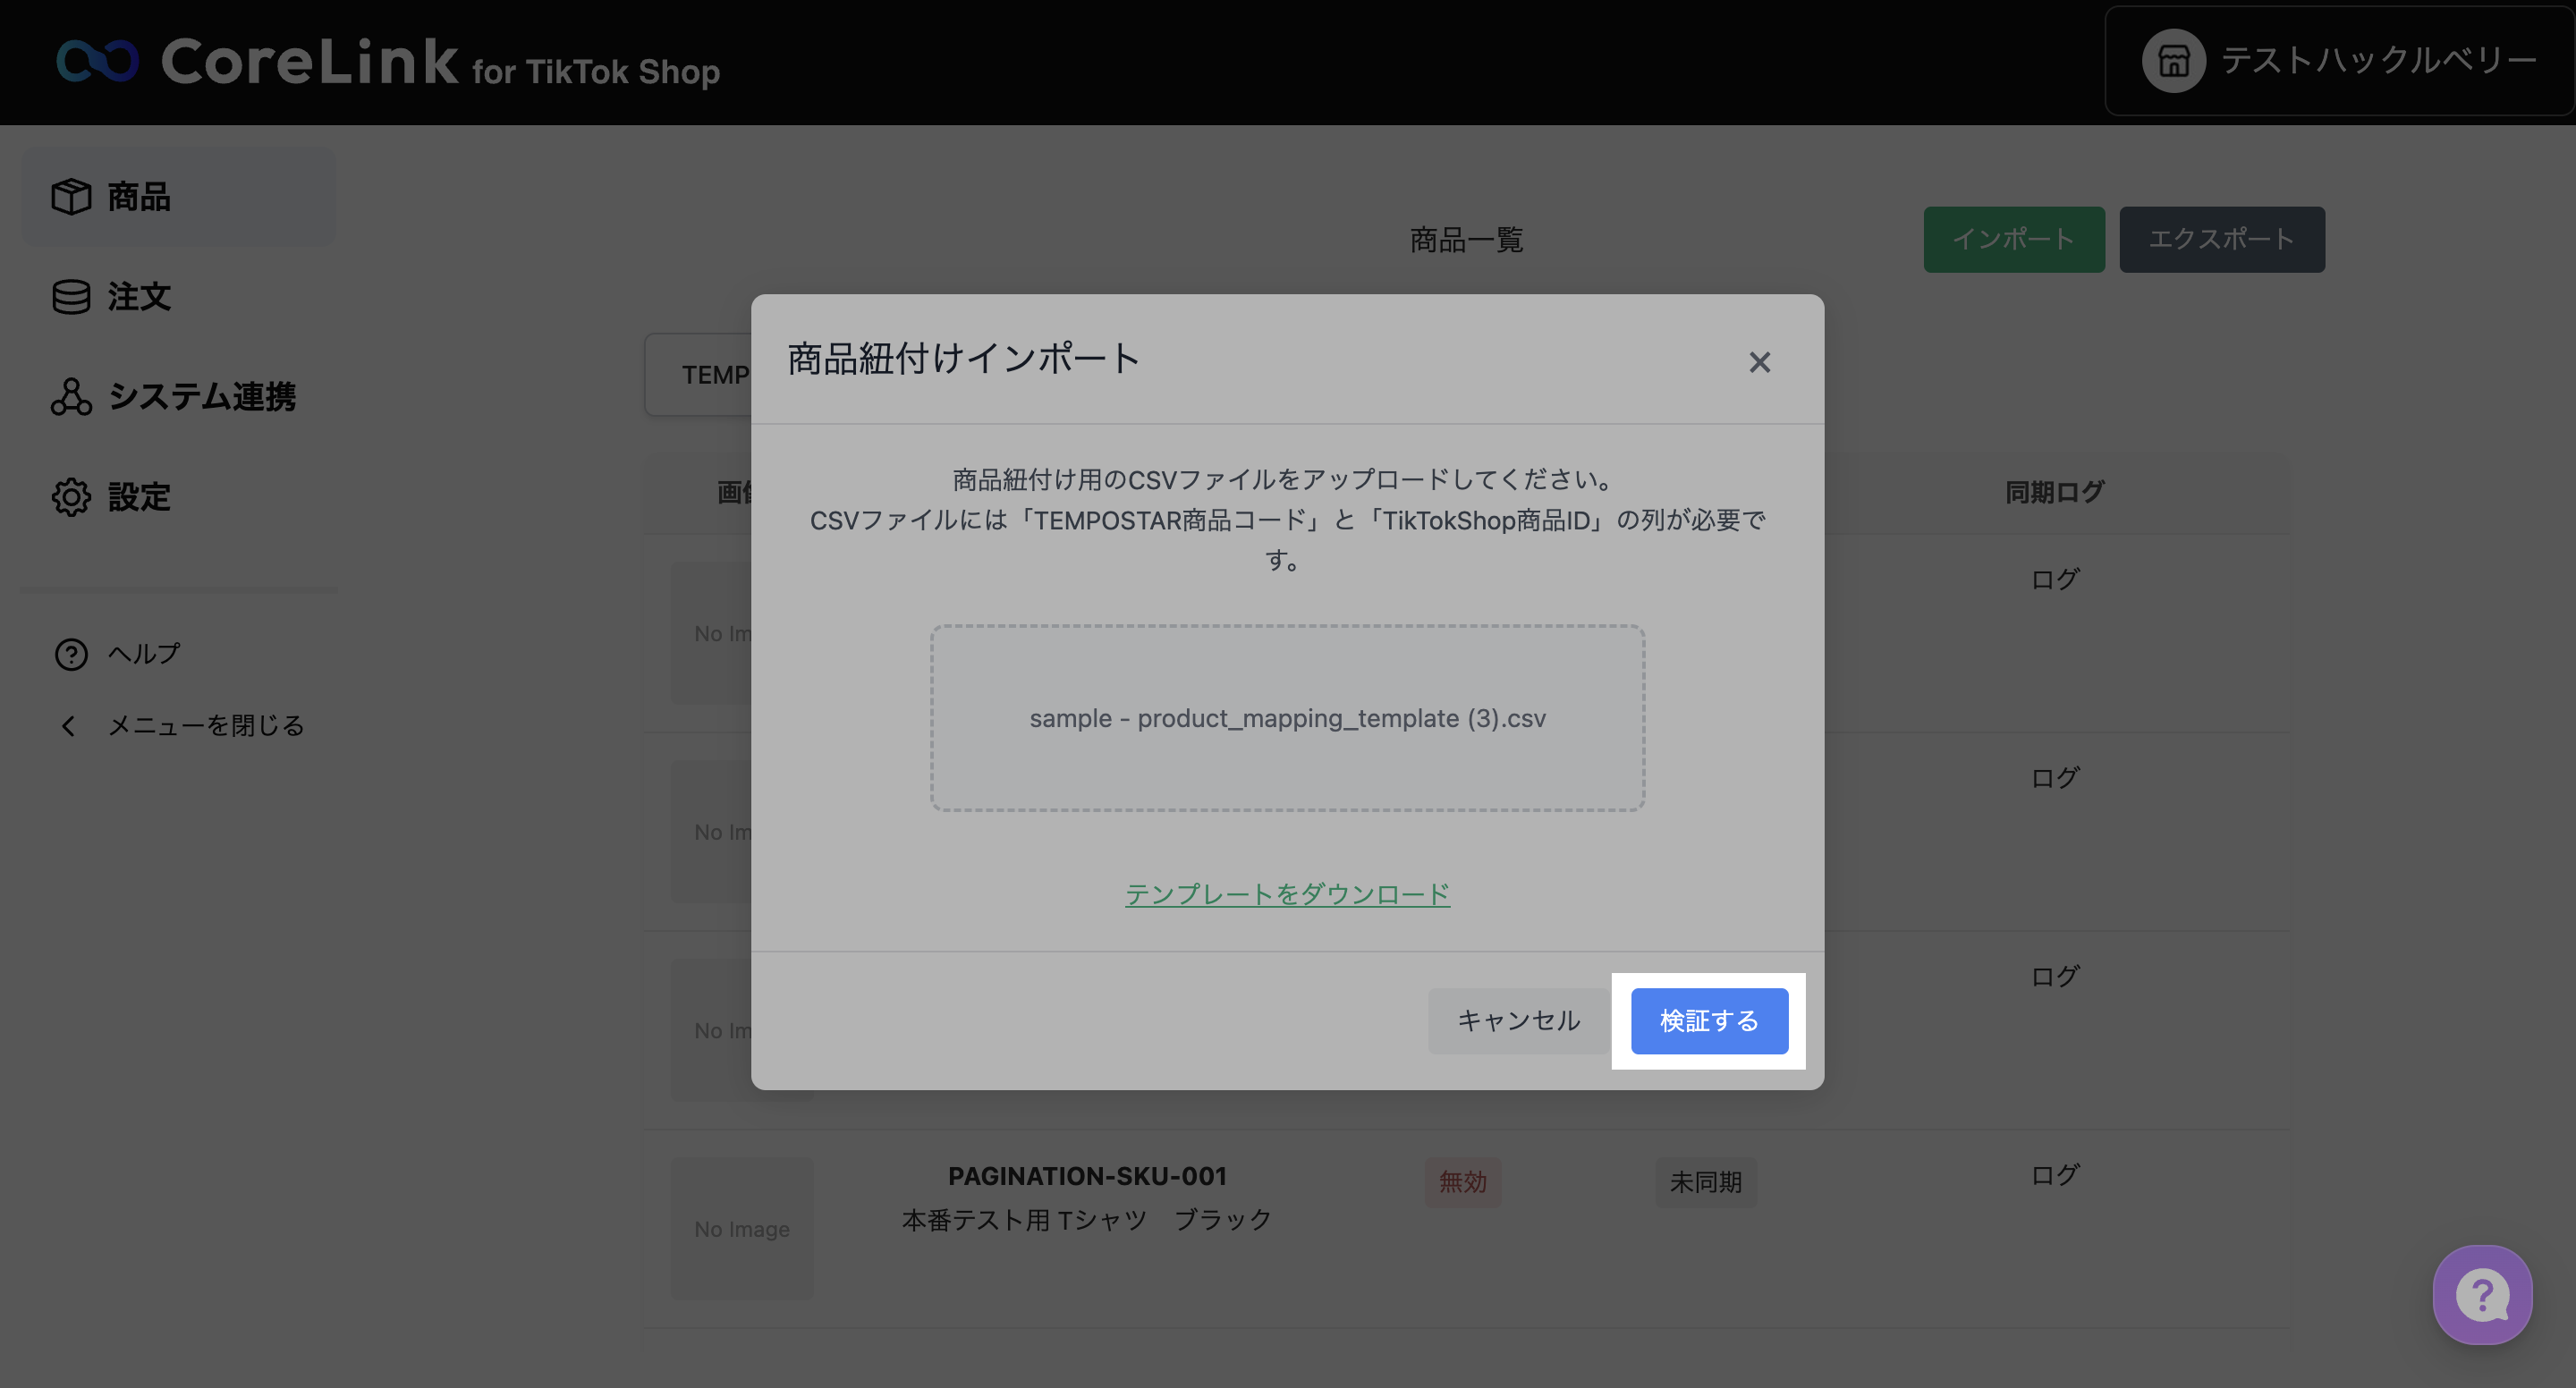Image resolution: width=2576 pixels, height=1388 pixels.
Task: Click the No Image thumbnail of PAGINATION-SKU-001
Action: pyautogui.click(x=742, y=1229)
